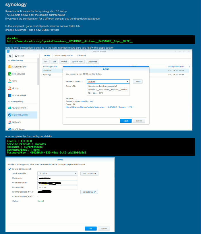This screenshot has height=234, width=201.
Task: Open Domain/LDAP via its icon
Action: coord(9,95)
